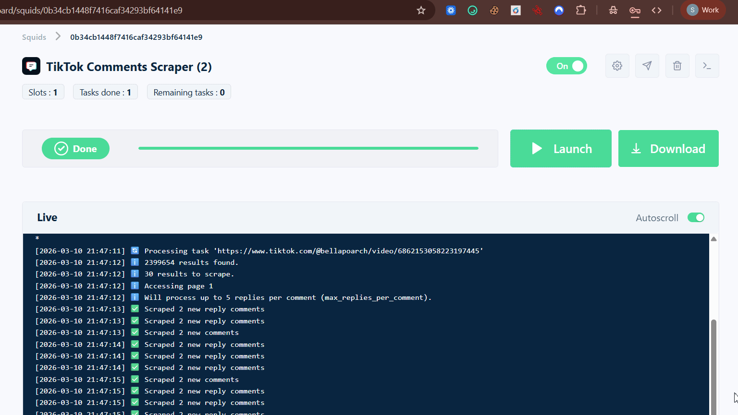Open the console via terminal icon

[x=707, y=66]
